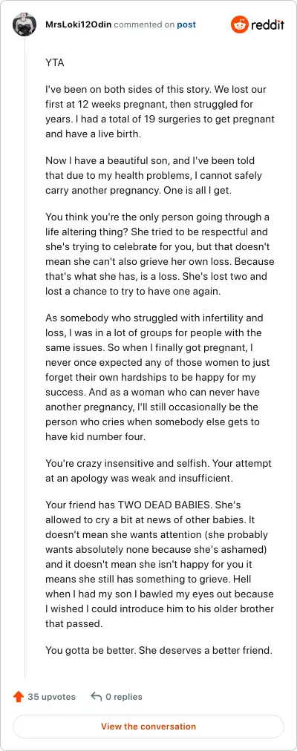
Task: Open "View the conversation" button
Action: [148, 726]
